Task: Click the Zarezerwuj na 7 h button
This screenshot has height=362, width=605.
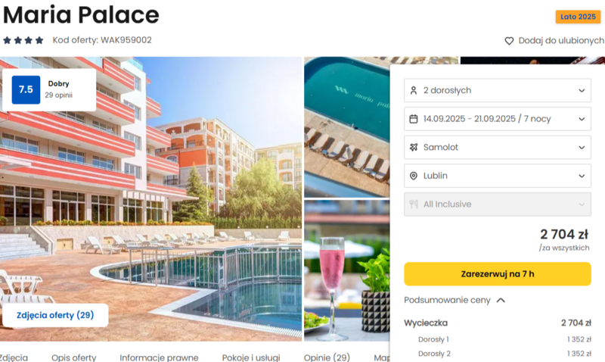Action: pos(498,274)
